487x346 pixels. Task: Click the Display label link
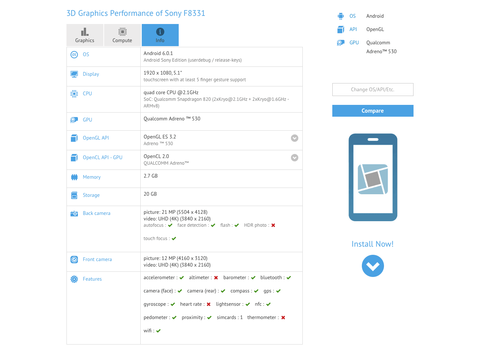pos(91,74)
